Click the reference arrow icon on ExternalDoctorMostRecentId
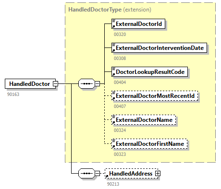 click(113, 98)
